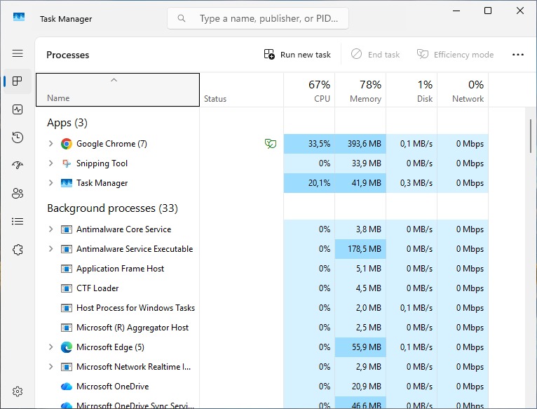Screen dimensions: 537x409
Task: Click the Microsoft Edge process icon
Action: pyautogui.click(x=67, y=347)
